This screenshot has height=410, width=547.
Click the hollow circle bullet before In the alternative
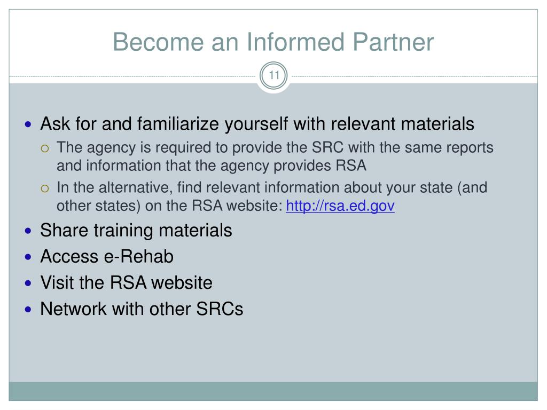pyautogui.click(x=45, y=188)
